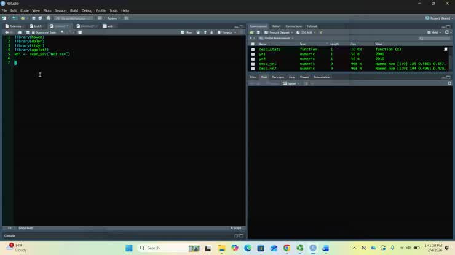
Task: Open the Global Environment dropdown
Action: point(277,38)
